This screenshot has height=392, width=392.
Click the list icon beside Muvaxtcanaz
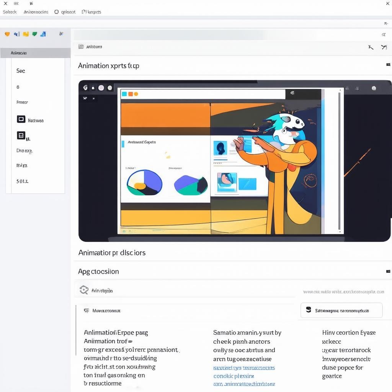86,310
